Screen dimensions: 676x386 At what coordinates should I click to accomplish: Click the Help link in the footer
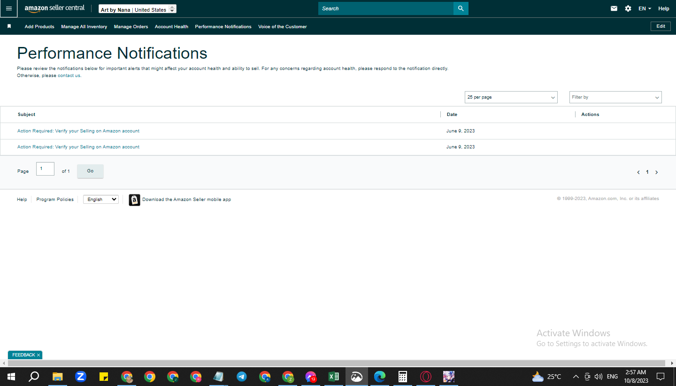click(22, 200)
